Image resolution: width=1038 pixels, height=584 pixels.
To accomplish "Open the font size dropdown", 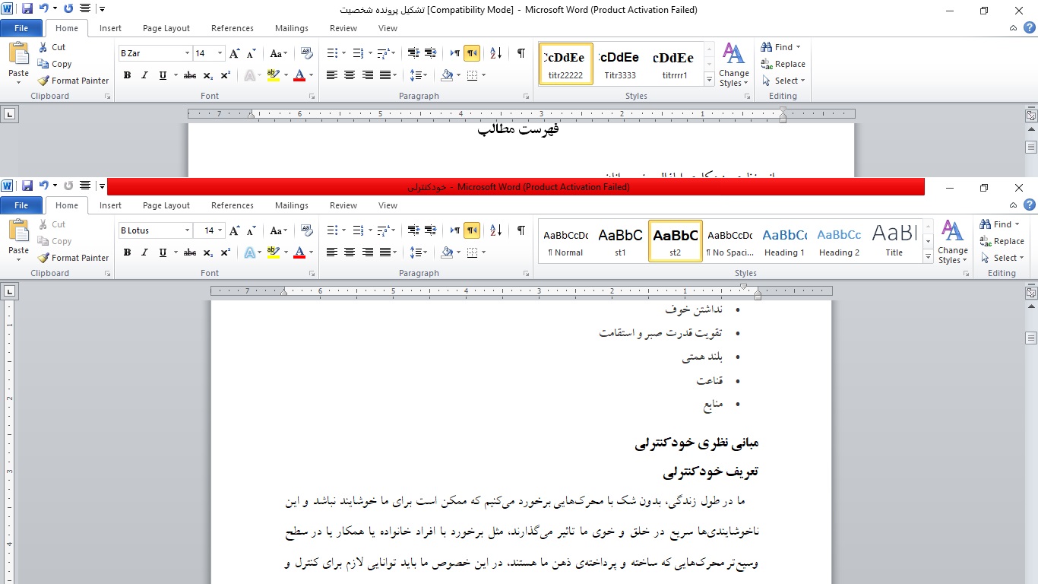I will [x=220, y=230].
